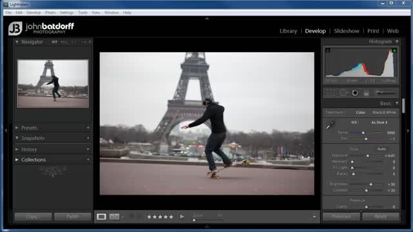
Task: Hide the left panel group arrow
Action: pyautogui.click(x=6, y=130)
